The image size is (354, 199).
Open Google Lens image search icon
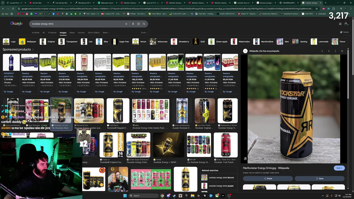(x=139, y=24)
